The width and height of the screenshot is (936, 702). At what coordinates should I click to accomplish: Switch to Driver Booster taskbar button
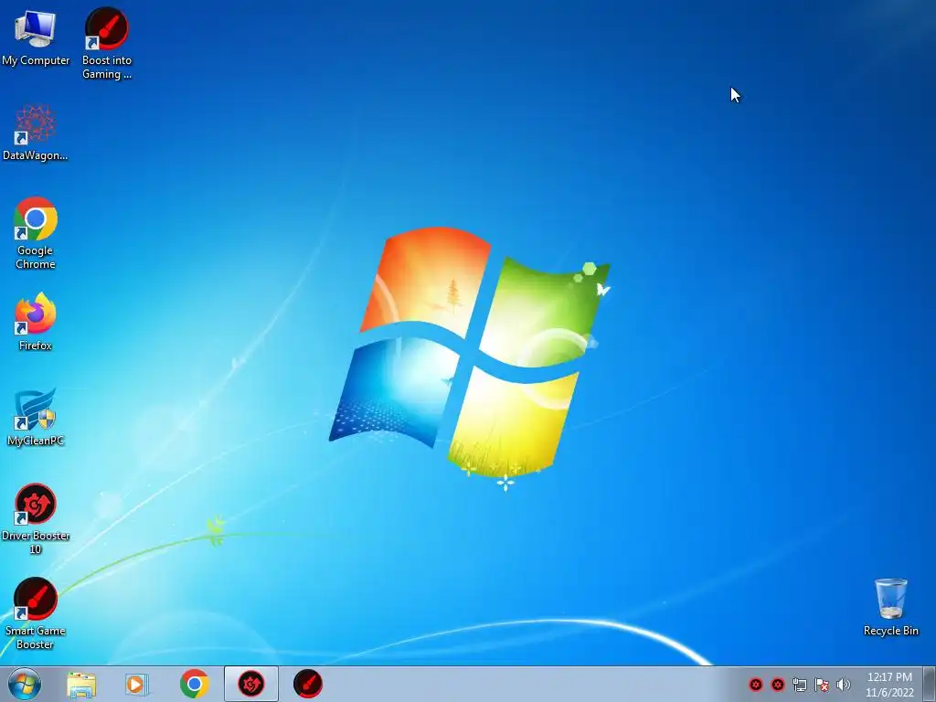[250, 684]
